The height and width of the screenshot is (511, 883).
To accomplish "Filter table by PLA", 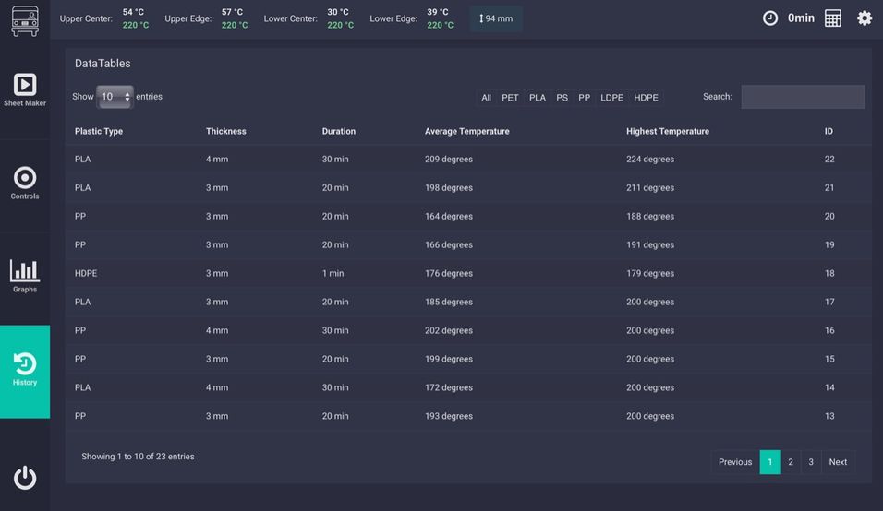I will click(x=538, y=98).
